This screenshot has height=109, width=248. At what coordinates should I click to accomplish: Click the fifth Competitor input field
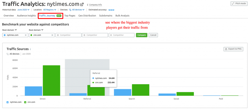tap(122, 35)
